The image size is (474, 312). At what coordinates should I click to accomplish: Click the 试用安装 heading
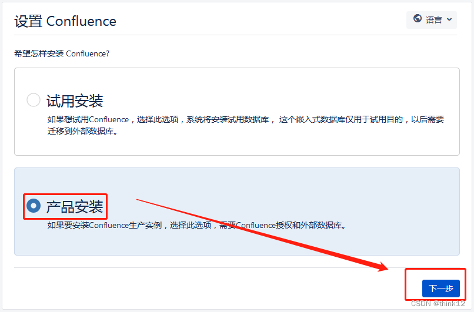[75, 101]
